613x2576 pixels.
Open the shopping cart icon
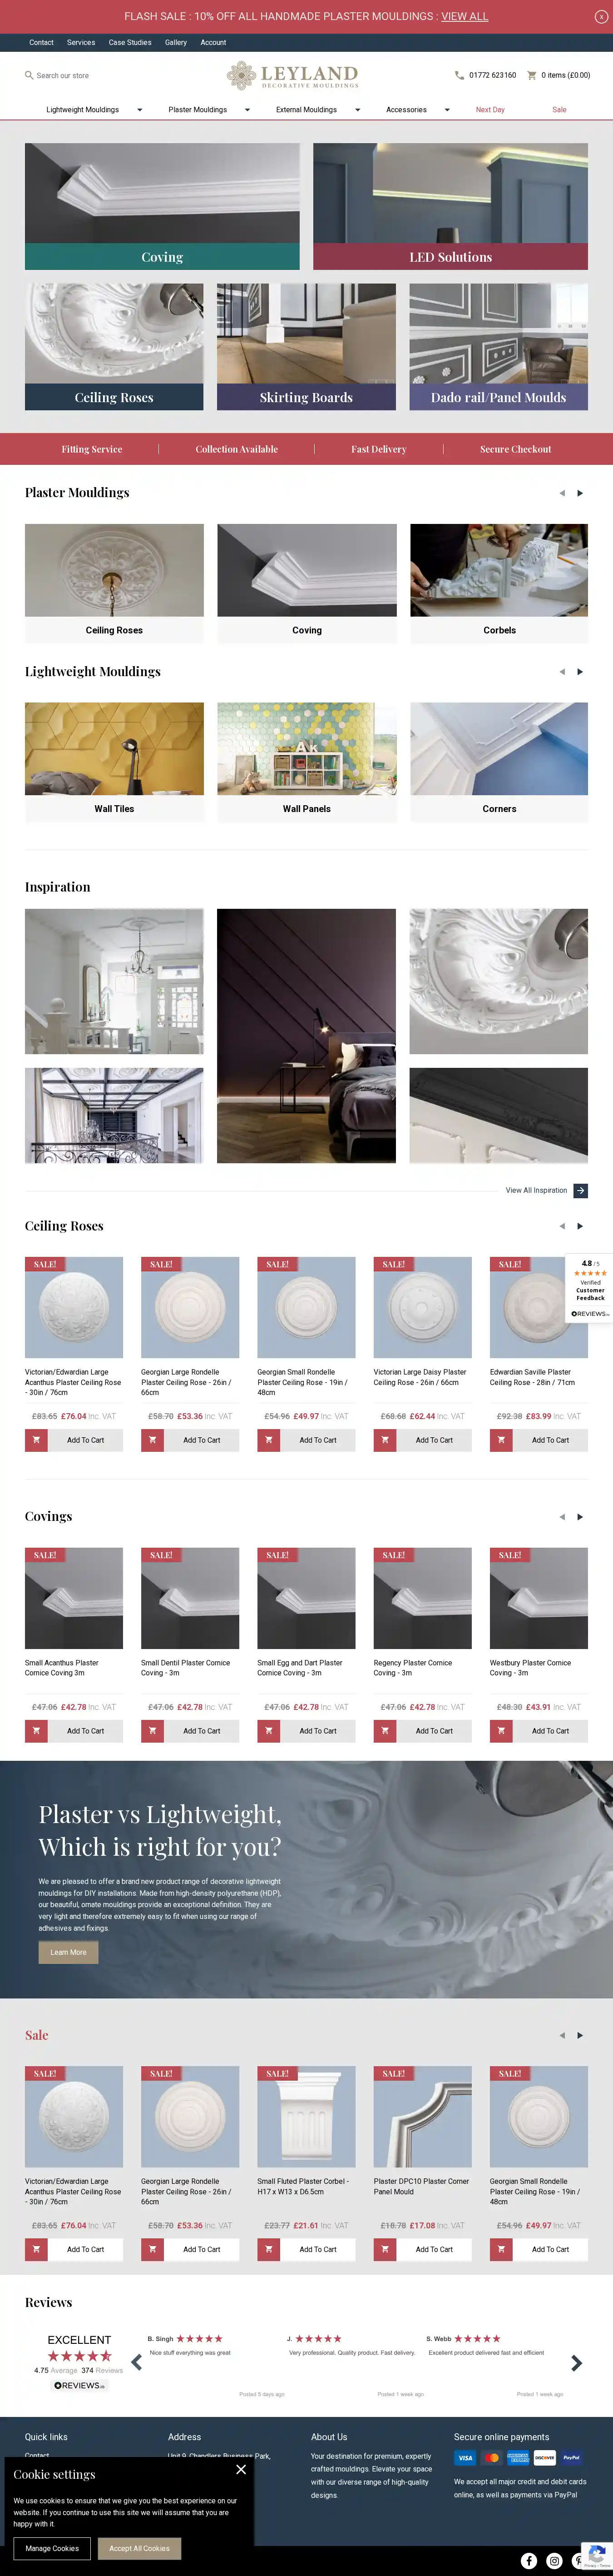coord(532,75)
